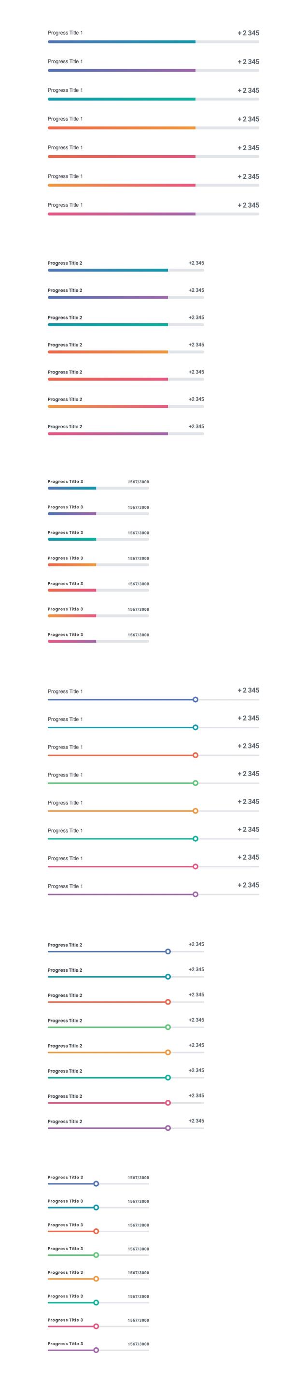Click blue slider handle on Progress Title 3 row
This screenshot has height=1382, width=307.
[x=96, y=1183]
